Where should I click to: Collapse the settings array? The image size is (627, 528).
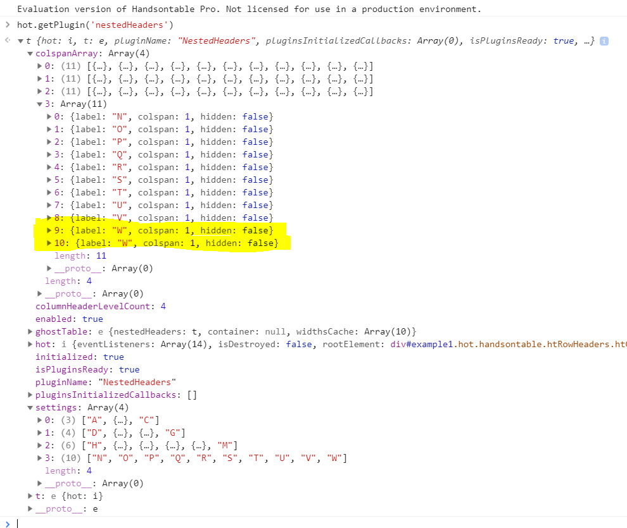click(x=29, y=407)
